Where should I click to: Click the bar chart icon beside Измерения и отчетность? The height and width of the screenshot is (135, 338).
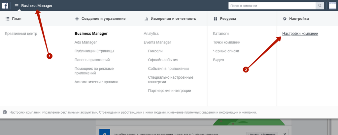click(x=146, y=19)
